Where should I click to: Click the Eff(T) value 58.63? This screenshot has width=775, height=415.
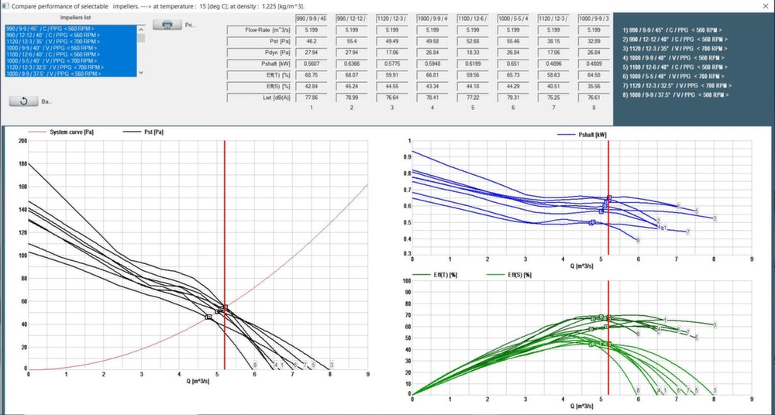tap(553, 76)
